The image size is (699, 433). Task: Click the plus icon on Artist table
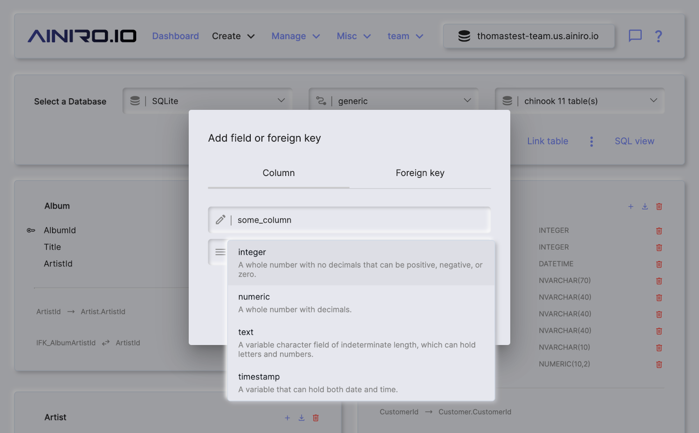pos(287,418)
